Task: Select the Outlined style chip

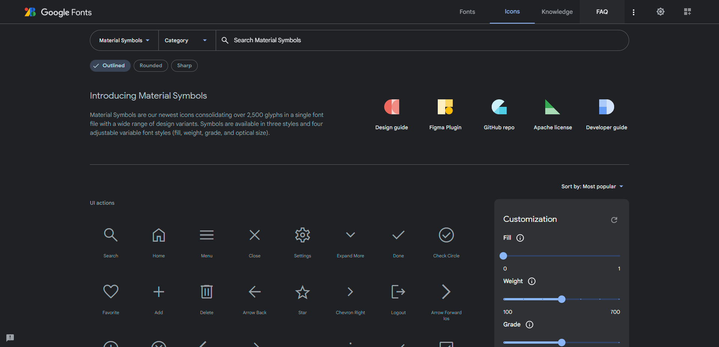Action: [x=110, y=66]
